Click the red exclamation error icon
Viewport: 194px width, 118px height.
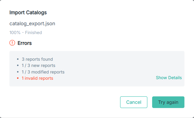12,43
